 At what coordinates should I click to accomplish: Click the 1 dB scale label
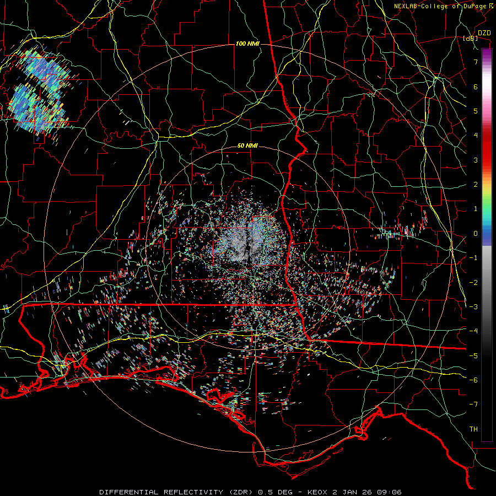tap(476, 209)
